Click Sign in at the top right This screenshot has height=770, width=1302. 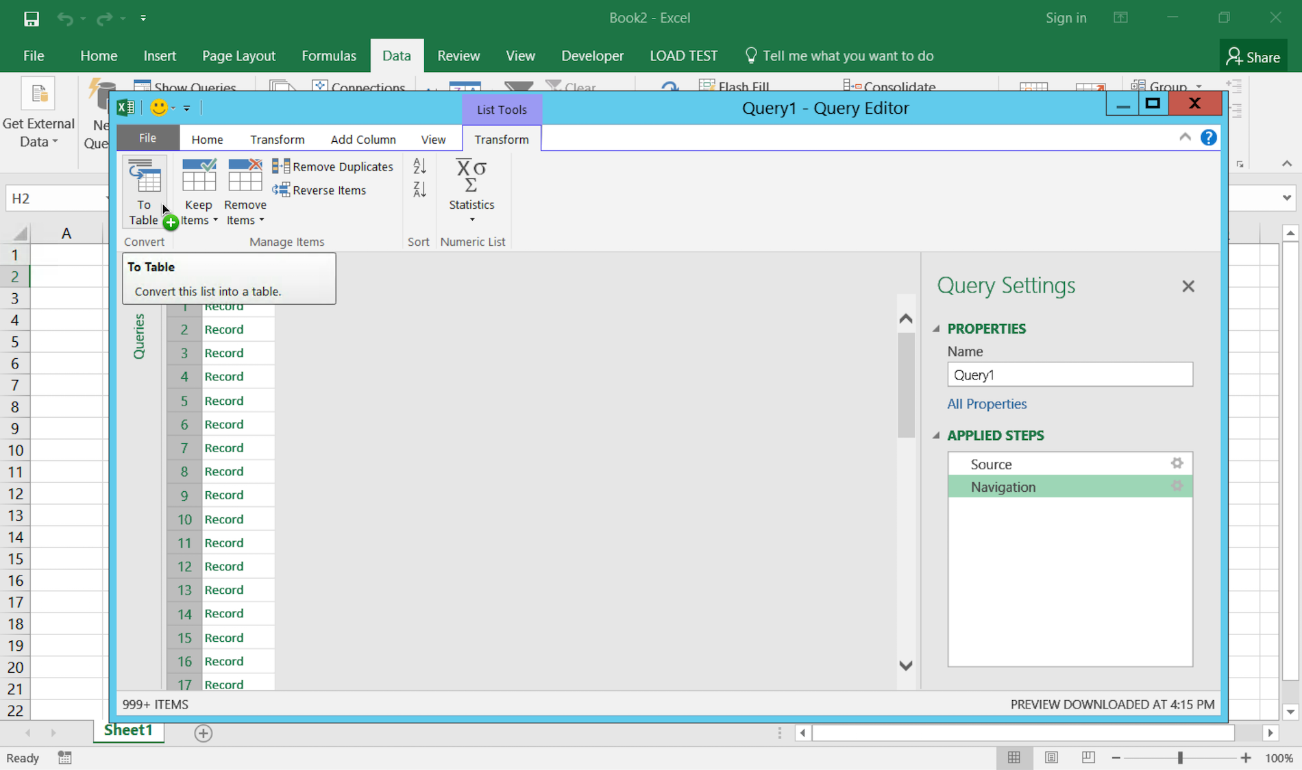tap(1066, 18)
